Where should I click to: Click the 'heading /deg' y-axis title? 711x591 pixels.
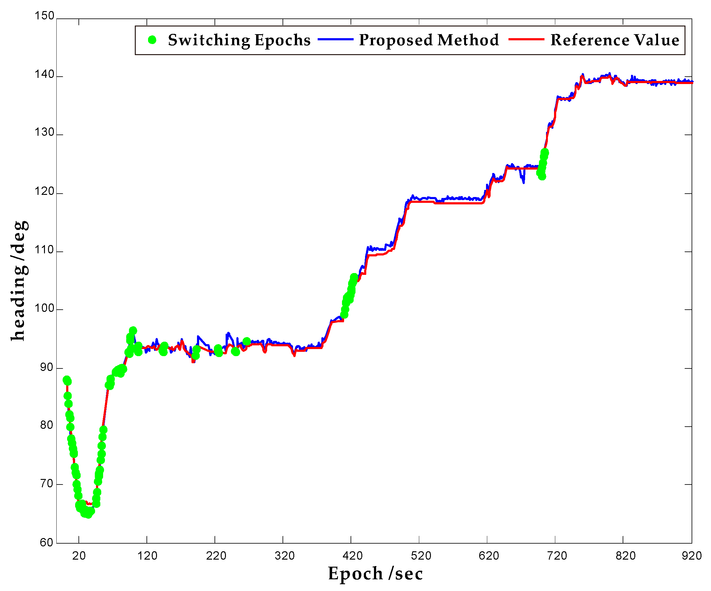click(19, 280)
